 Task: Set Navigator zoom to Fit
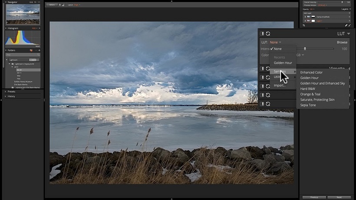35,2
